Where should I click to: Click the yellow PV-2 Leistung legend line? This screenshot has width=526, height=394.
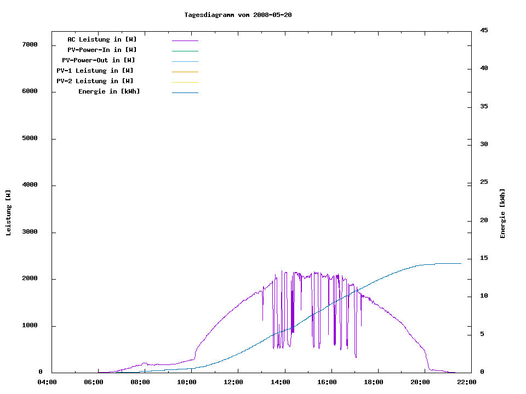pyautogui.click(x=185, y=82)
